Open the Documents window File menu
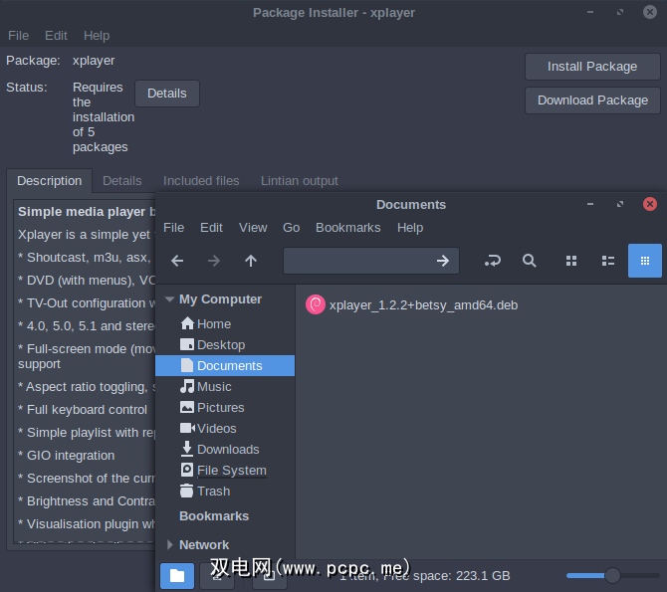The width and height of the screenshot is (667, 592). click(173, 228)
